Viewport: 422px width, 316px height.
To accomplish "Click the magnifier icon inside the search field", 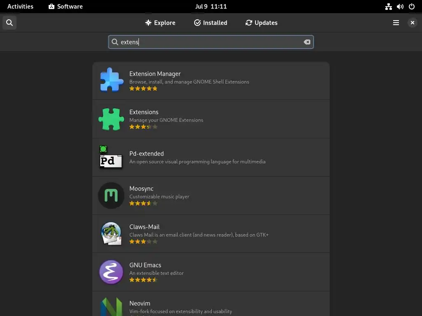I will [x=115, y=42].
